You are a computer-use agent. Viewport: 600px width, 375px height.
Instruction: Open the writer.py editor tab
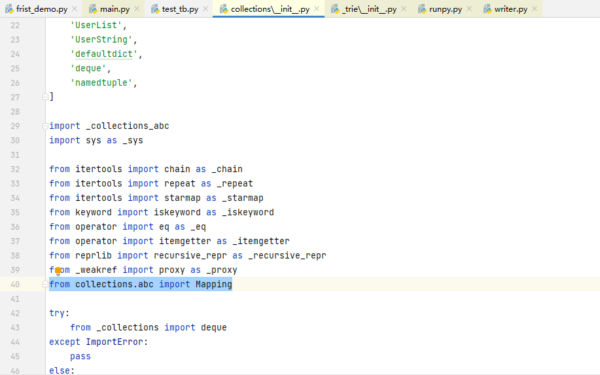511,9
